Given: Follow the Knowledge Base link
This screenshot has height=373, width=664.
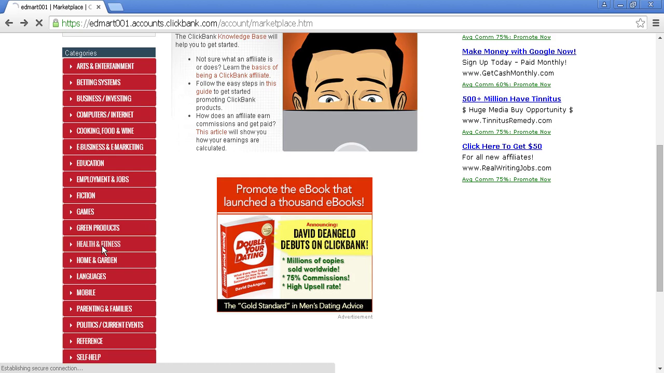Looking at the screenshot, I should pos(242,37).
